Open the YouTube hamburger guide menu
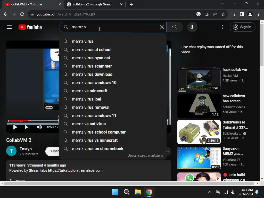Image resolution: width=264 pixels, height=198 pixels. point(9,27)
